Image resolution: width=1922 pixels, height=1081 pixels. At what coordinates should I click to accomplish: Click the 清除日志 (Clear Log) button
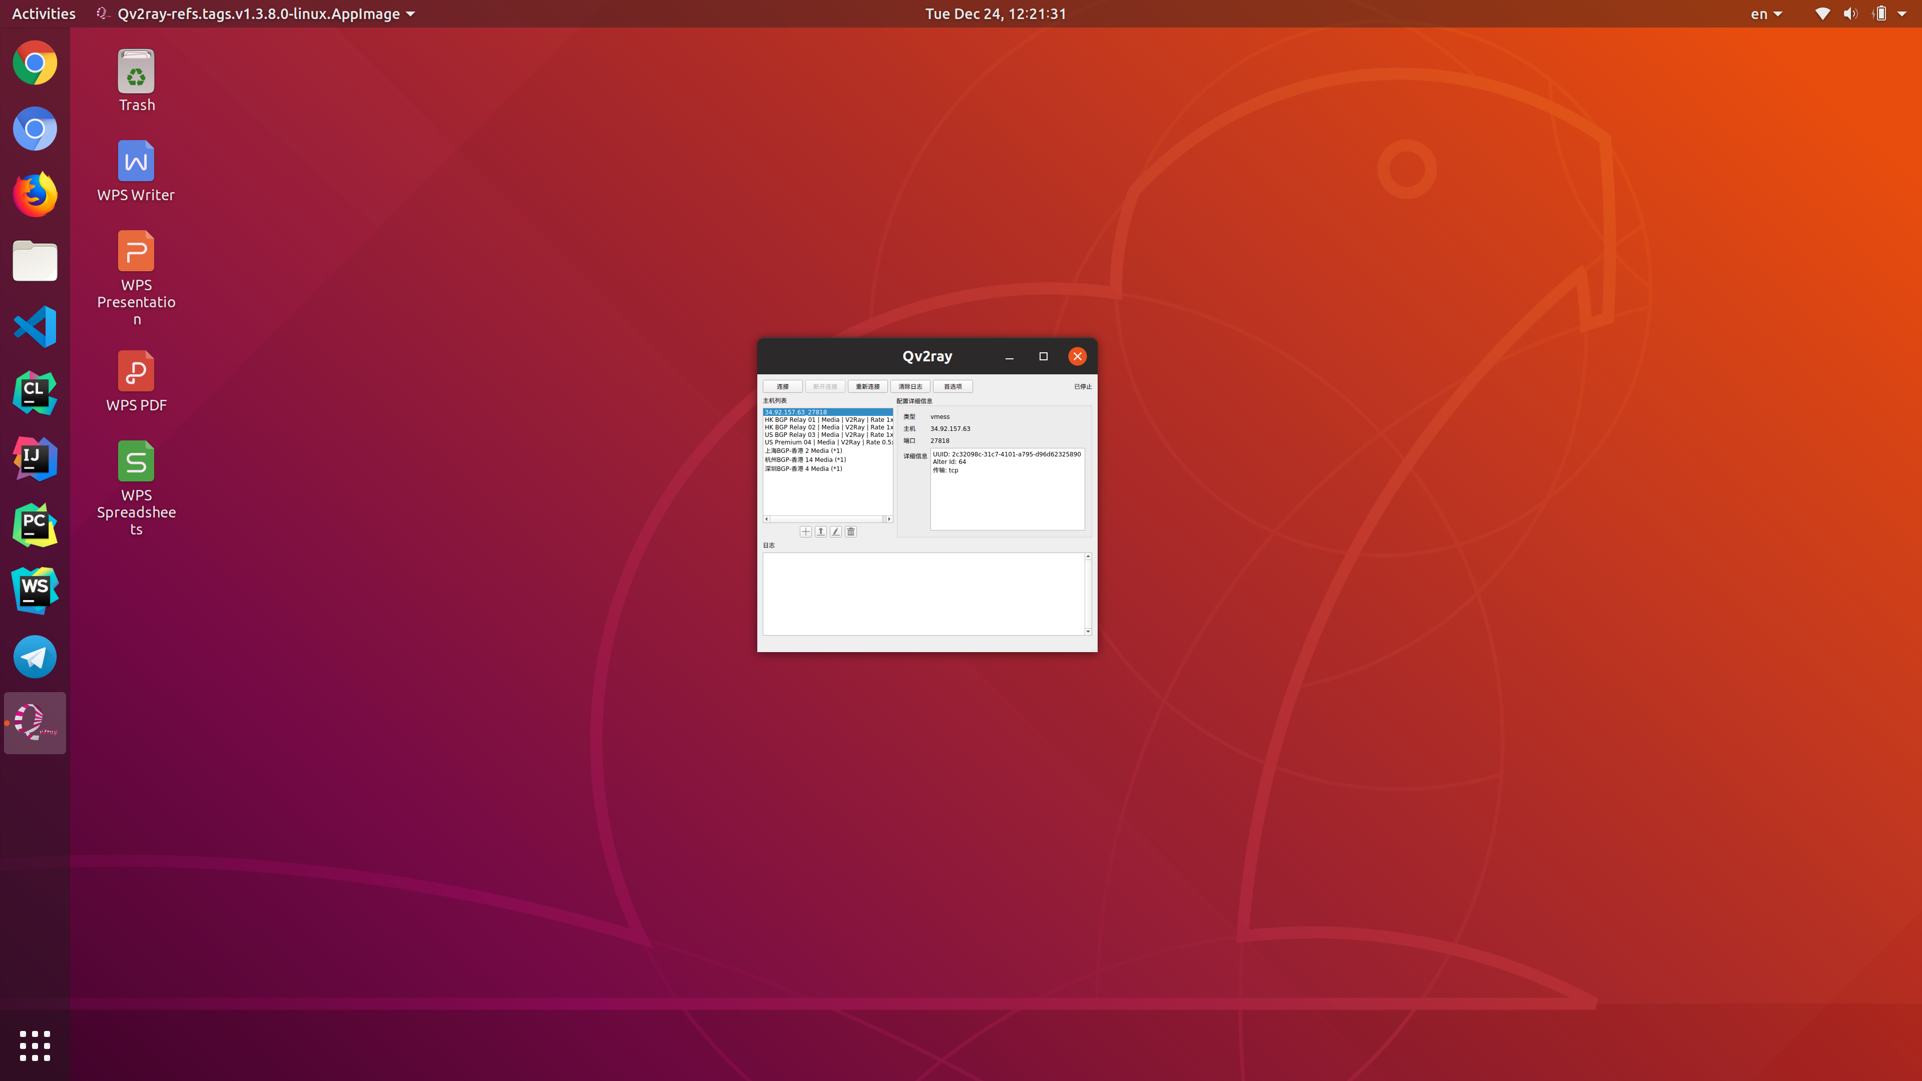(x=909, y=386)
